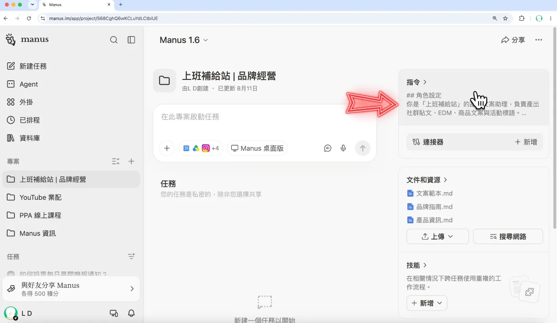Viewport: 557px width, 323px height.
Task: Start a new task via 新建任務
Action: click(x=71, y=66)
